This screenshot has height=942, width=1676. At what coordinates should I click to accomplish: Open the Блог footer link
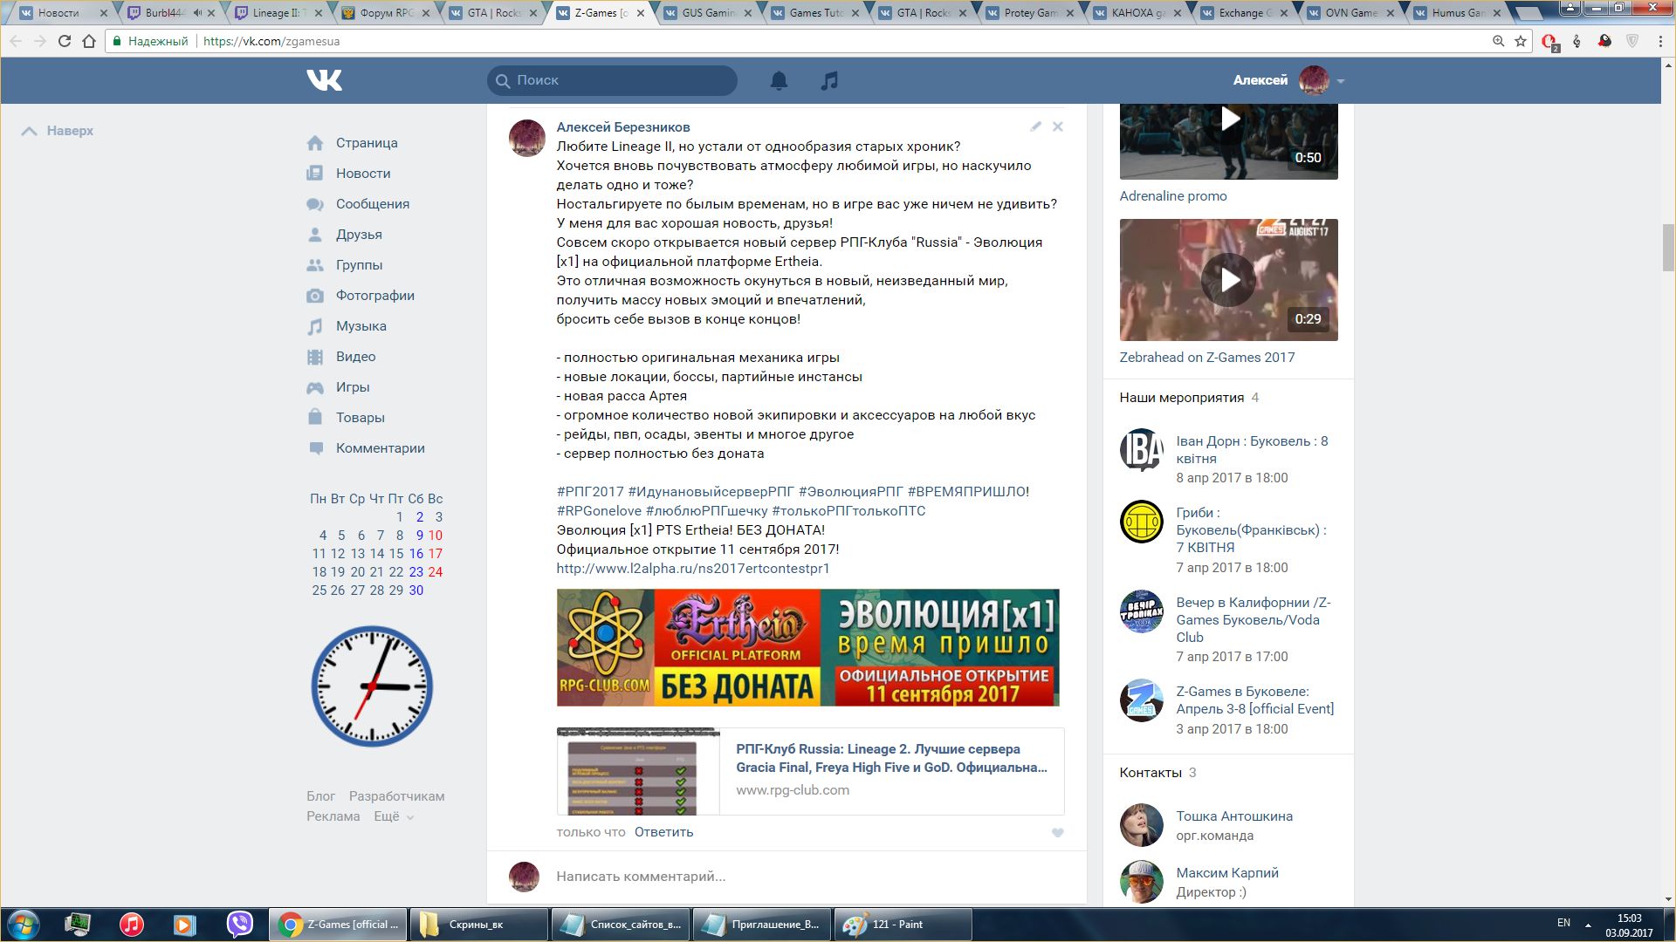coord(320,796)
